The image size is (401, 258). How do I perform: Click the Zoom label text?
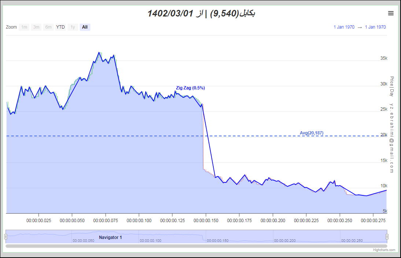click(x=11, y=27)
